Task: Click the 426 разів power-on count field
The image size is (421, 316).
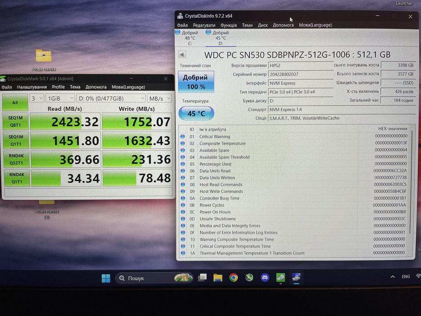Action: 398,92
